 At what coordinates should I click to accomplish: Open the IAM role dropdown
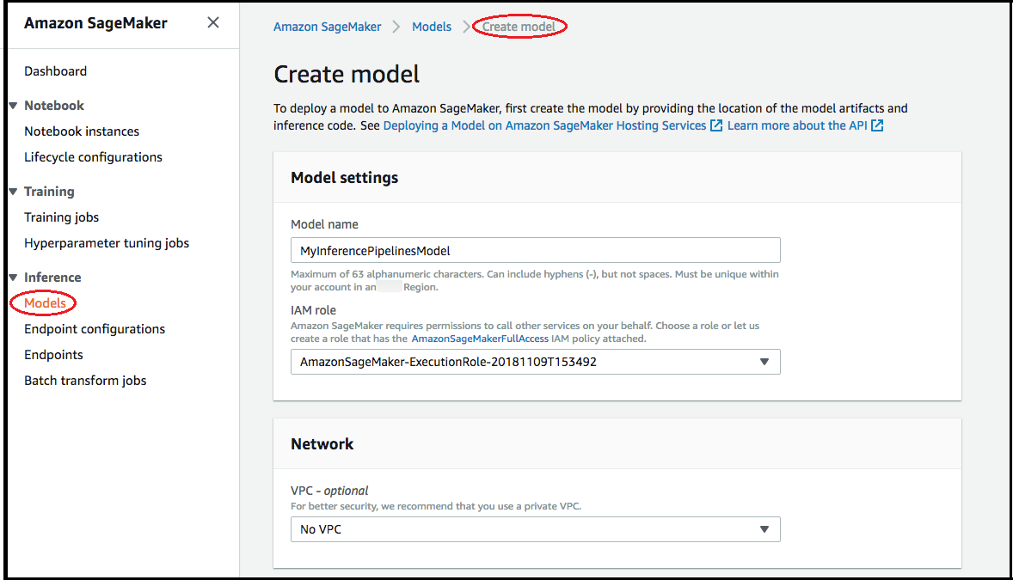point(535,362)
